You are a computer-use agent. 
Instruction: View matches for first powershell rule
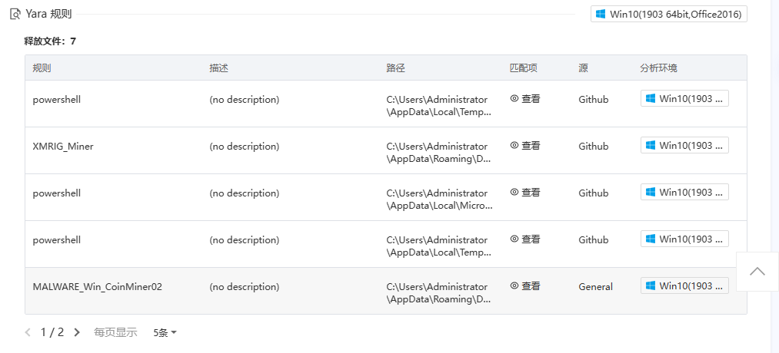pyautogui.click(x=525, y=98)
